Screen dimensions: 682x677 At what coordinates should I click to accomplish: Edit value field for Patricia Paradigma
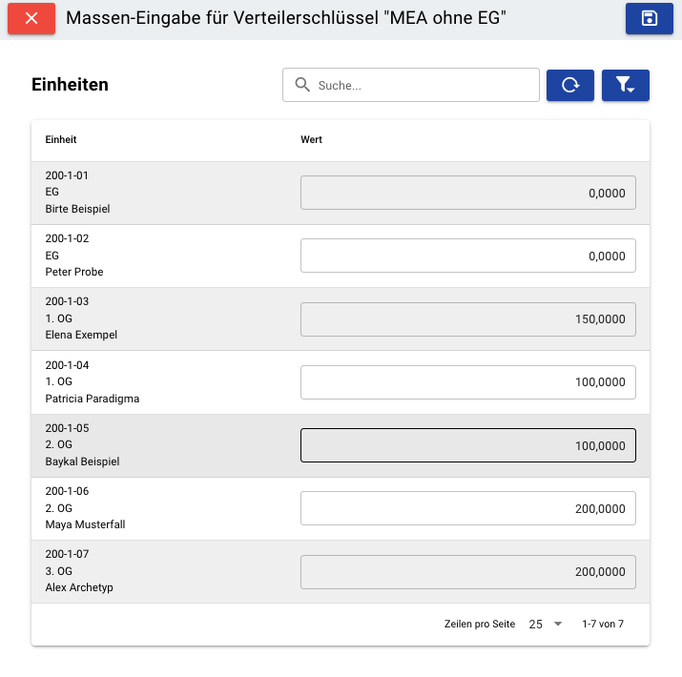point(468,382)
